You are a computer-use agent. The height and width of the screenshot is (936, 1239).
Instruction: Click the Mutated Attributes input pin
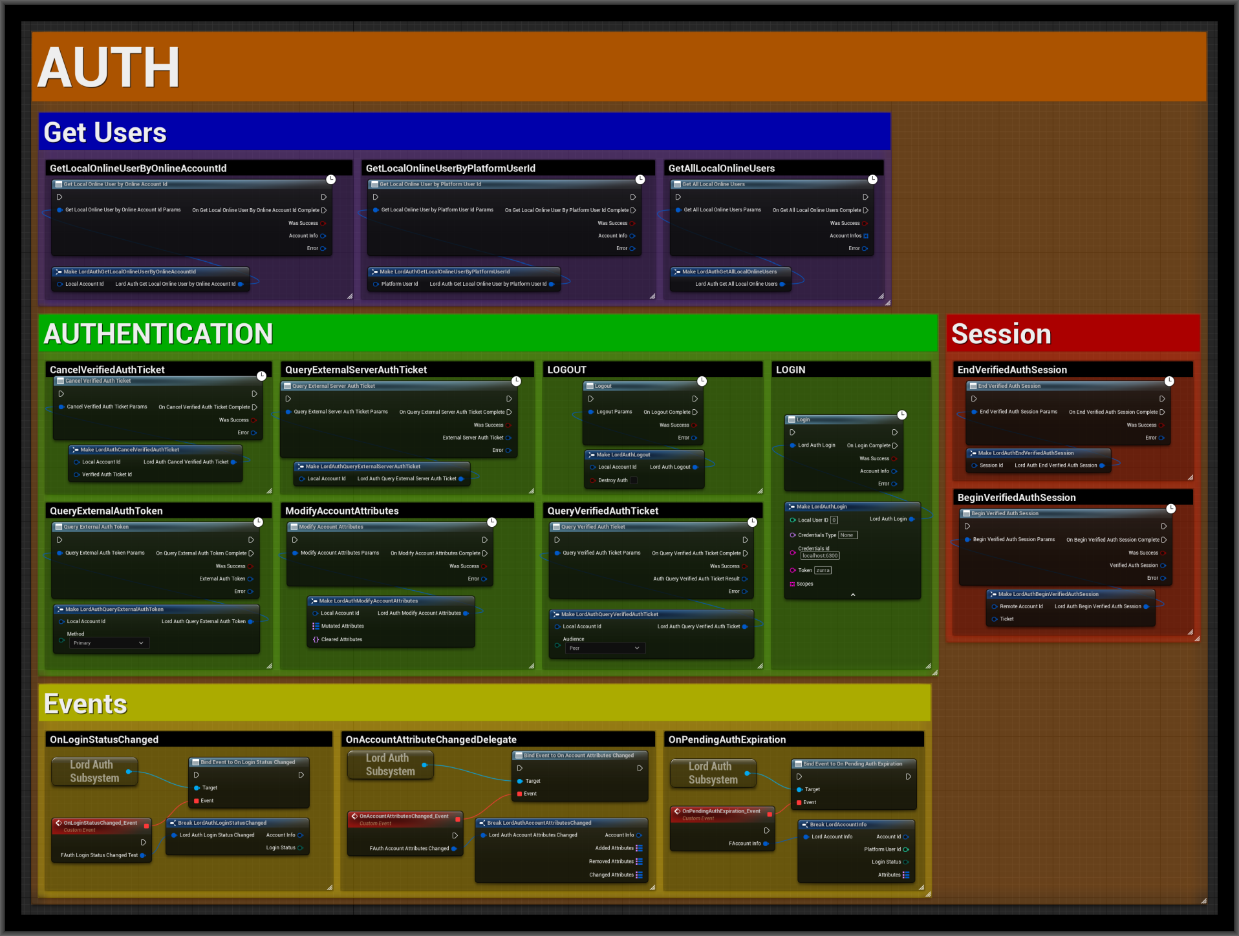click(316, 626)
